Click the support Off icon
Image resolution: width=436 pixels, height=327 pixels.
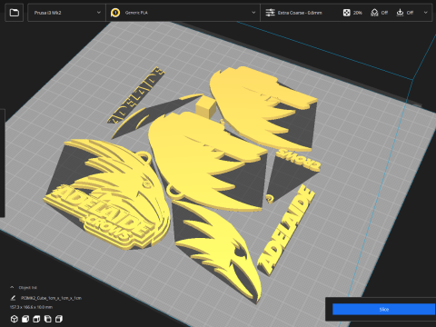374,13
